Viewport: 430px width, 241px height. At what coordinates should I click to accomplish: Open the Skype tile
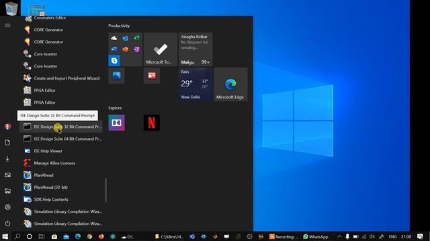click(x=114, y=61)
